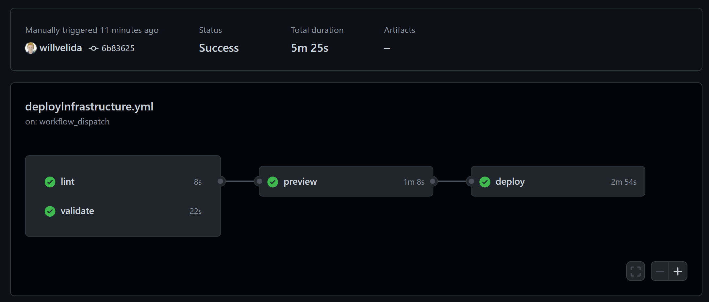The height and width of the screenshot is (302, 709).
Task: Click willvelida's avatar picture
Action: click(x=31, y=48)
